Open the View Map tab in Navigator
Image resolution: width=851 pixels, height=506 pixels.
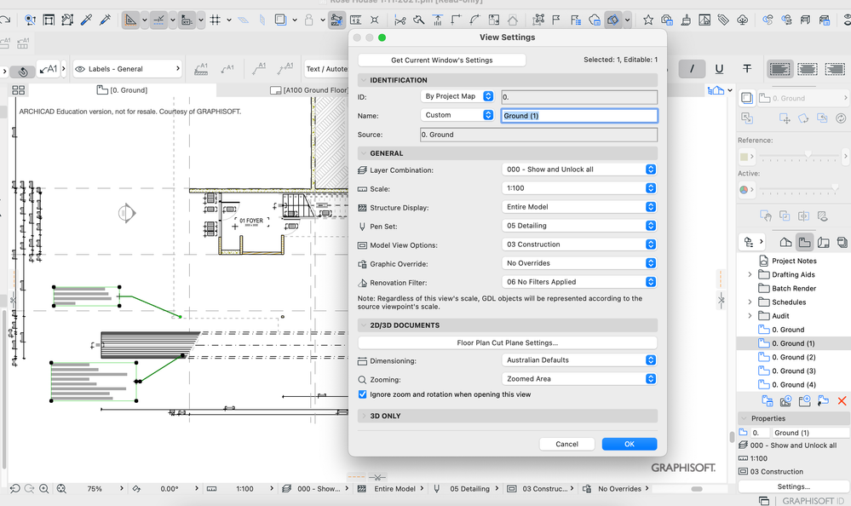803,242
